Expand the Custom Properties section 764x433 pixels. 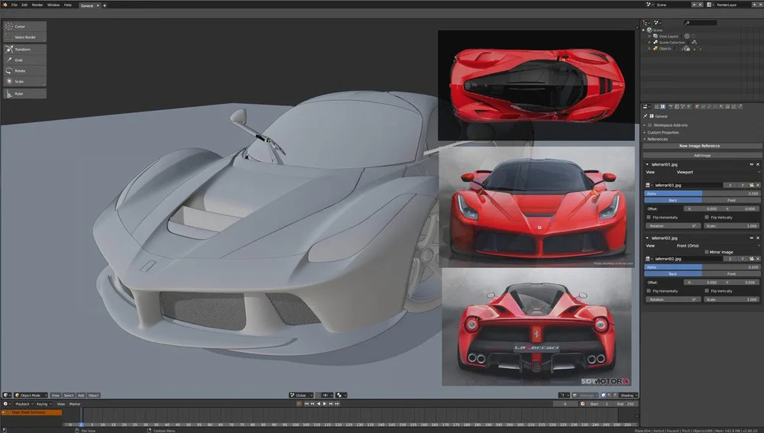click(x=663, y=132)
